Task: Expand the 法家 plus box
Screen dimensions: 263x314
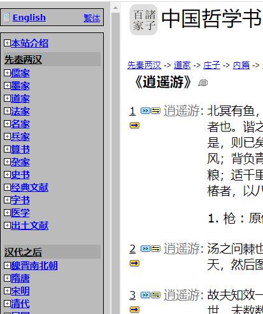Action: point(7,111)
